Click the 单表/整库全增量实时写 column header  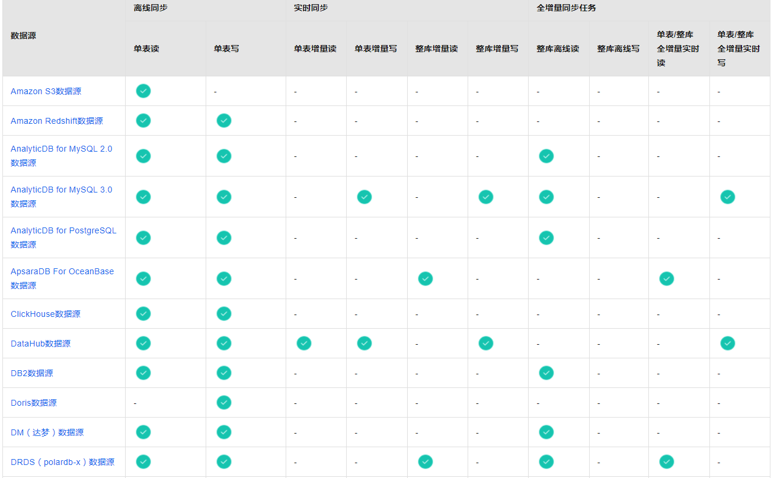[739, 49]
